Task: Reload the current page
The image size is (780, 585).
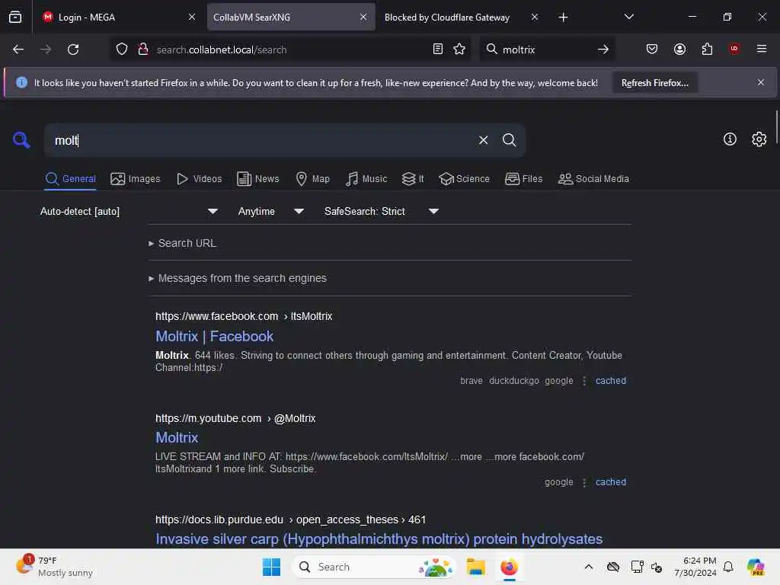Action: (x=73, y=50)
